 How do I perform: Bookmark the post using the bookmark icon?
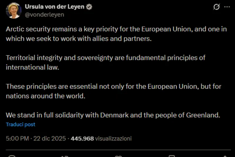click(172, 156)
